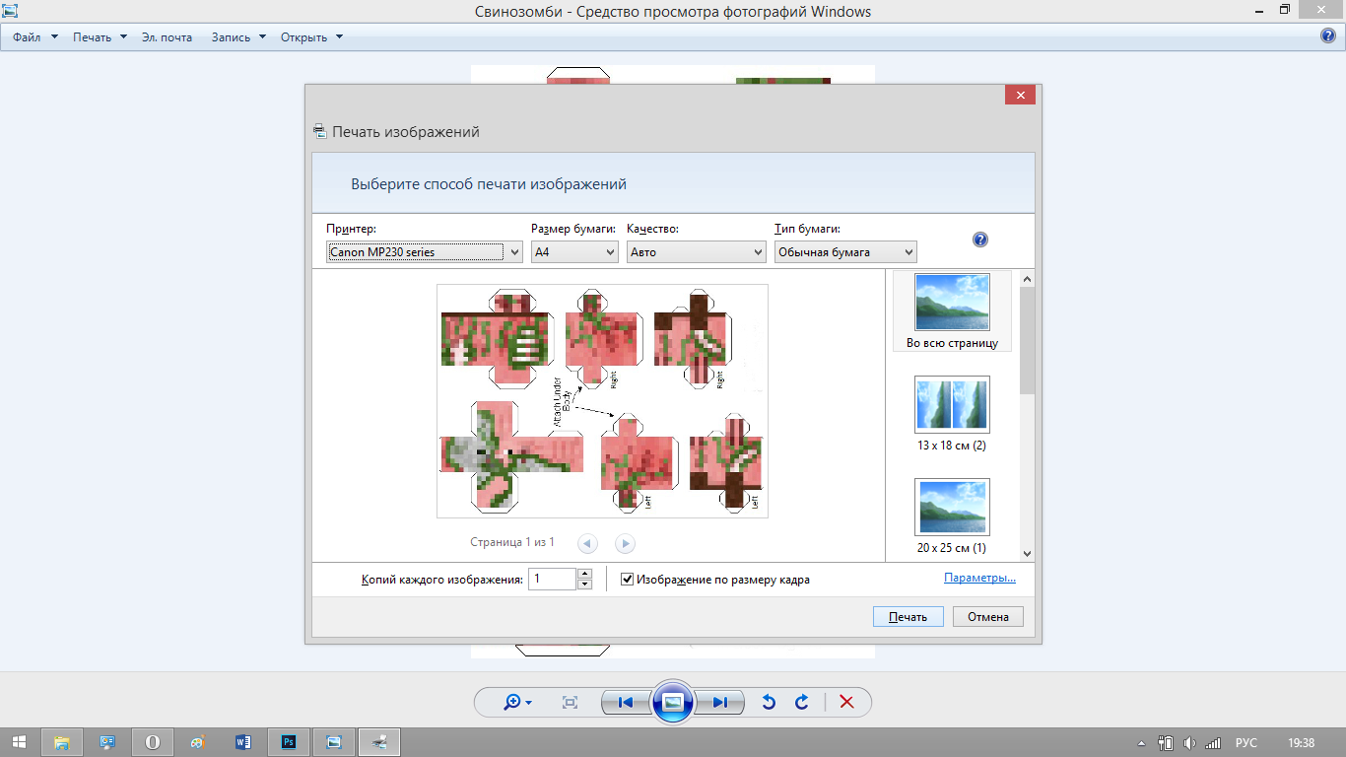
Task: Click the actual size fit icon
Action: click(x=570, y=702)
